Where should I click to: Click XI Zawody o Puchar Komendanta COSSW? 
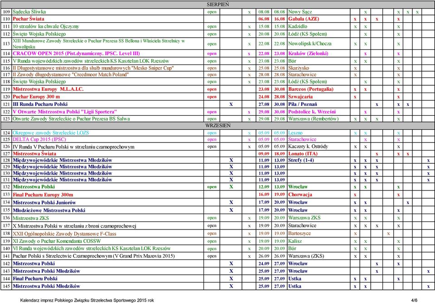pyautogui.click(x=57, y=241)
